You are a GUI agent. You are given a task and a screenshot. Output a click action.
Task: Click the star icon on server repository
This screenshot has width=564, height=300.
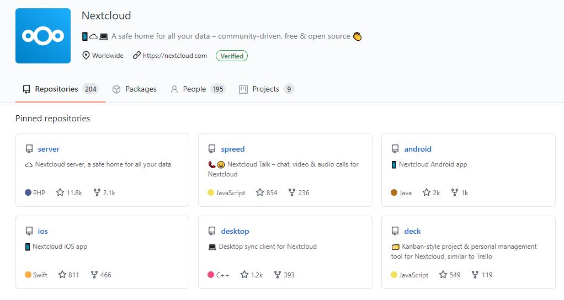pos(60,192)
